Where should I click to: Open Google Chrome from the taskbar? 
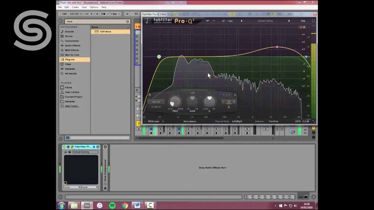pos(125,206)
